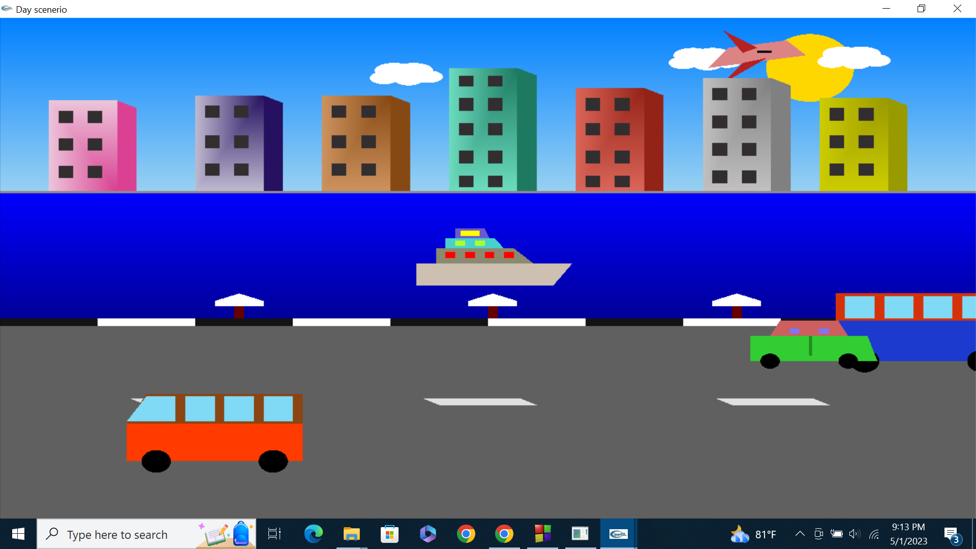Select Task View on the taskbar
976x549 pixels.
(x=274, y=534)
